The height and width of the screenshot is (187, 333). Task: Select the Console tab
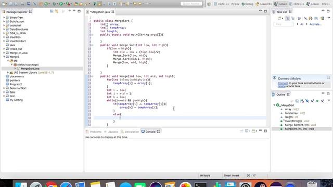[150, 131]
